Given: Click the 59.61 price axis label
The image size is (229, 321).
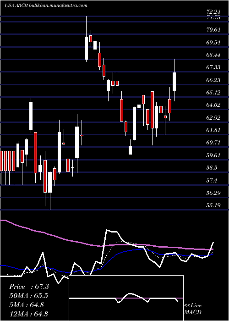Looking at the screenshot, I should point(213,155).
